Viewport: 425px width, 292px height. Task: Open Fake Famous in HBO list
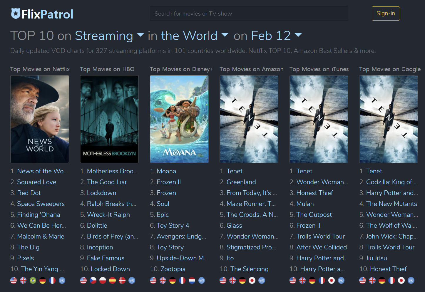[x=106, y=258]
